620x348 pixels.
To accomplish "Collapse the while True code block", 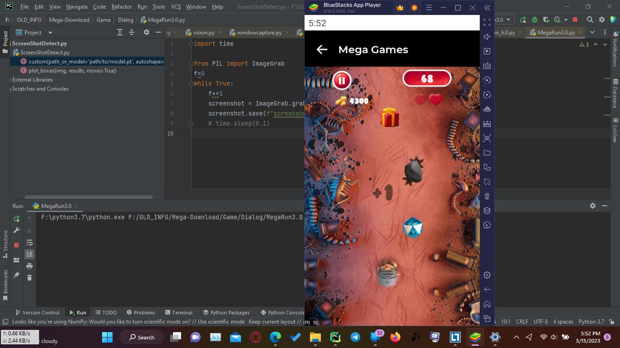I will [191, 83].
